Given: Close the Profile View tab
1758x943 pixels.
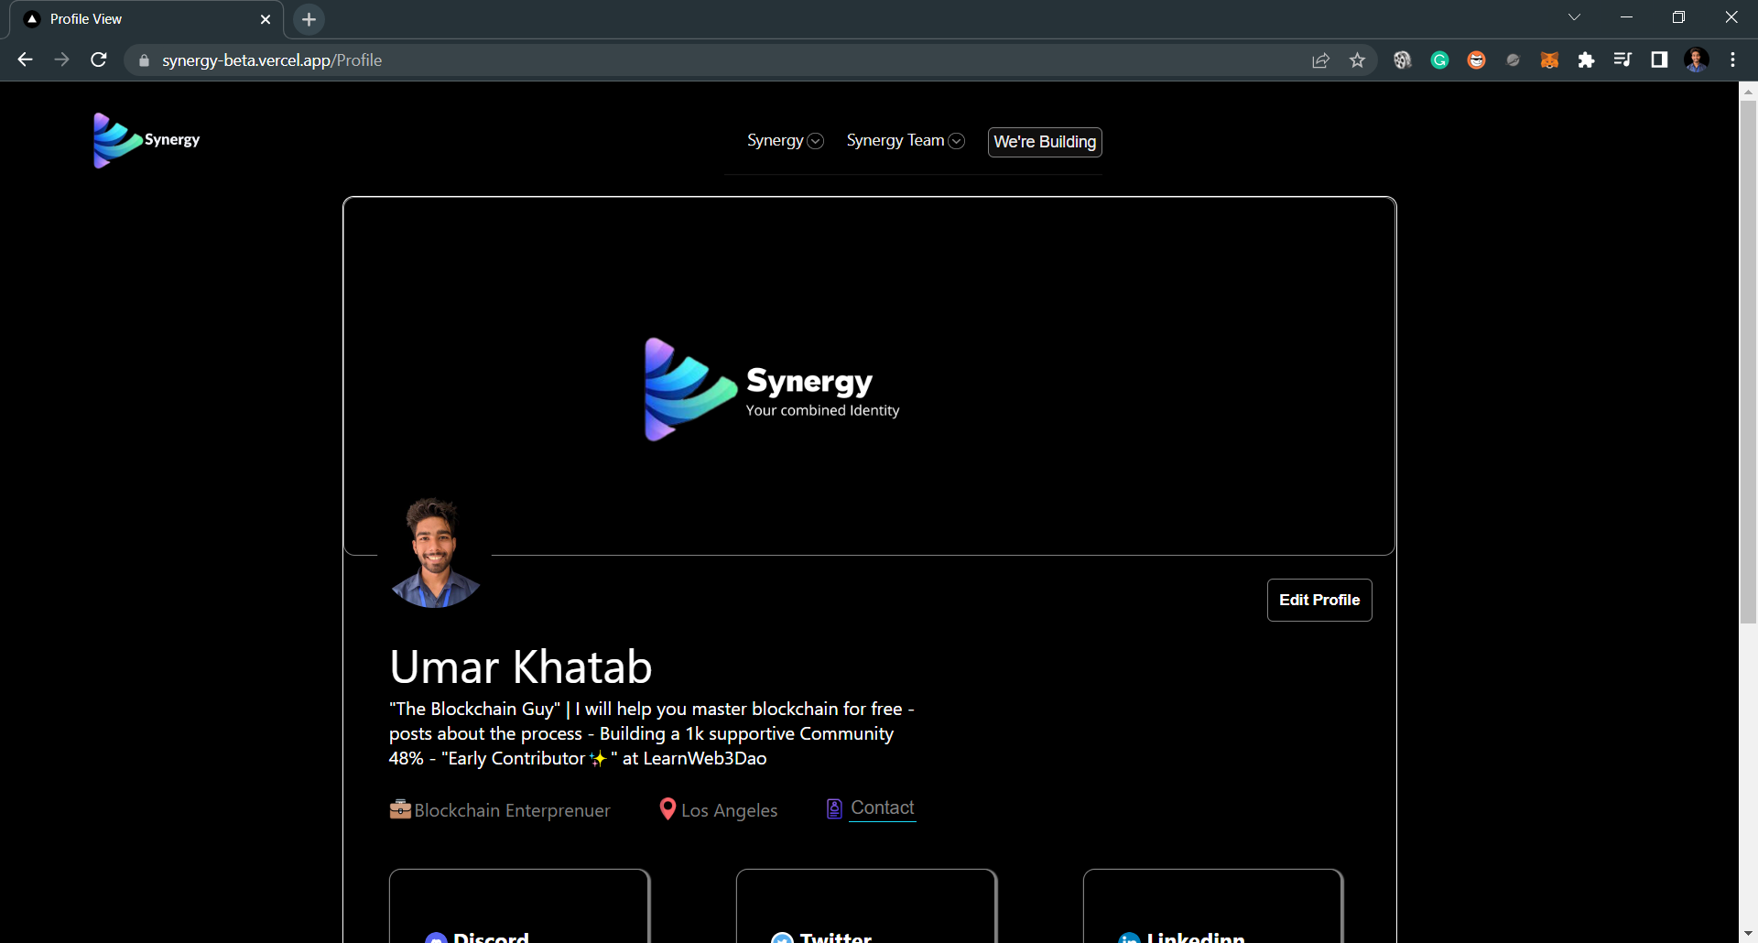Looking at the screenshot, I should click(266, 19).
